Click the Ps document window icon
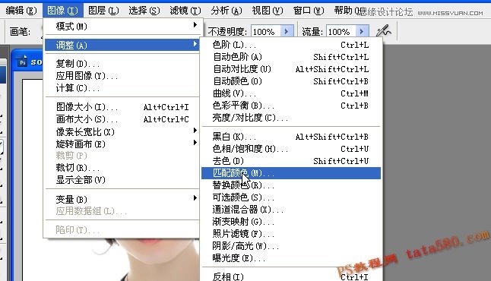491x281 pixels. 23,62
